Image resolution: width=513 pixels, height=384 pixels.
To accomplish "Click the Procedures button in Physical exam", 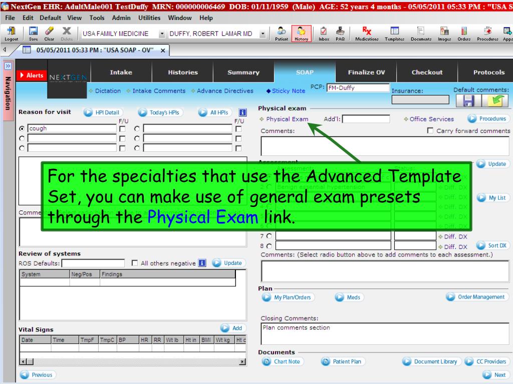I will coord(488,118).
